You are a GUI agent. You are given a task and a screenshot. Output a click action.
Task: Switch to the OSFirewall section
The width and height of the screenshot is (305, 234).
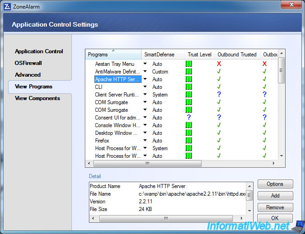point(28,63)
